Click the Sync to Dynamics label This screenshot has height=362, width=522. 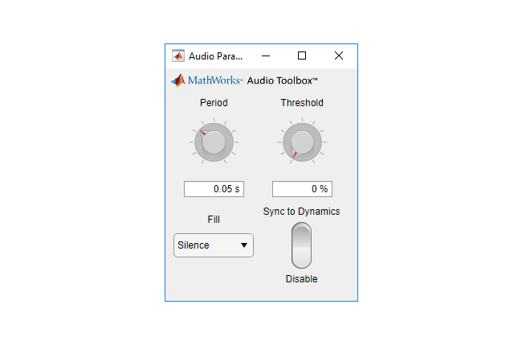click(301, 212)
